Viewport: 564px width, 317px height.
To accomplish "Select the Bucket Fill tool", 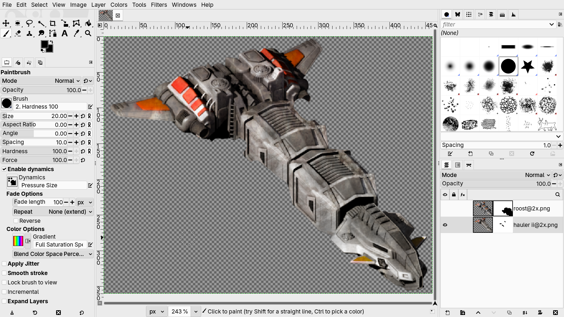I will 88,23.
